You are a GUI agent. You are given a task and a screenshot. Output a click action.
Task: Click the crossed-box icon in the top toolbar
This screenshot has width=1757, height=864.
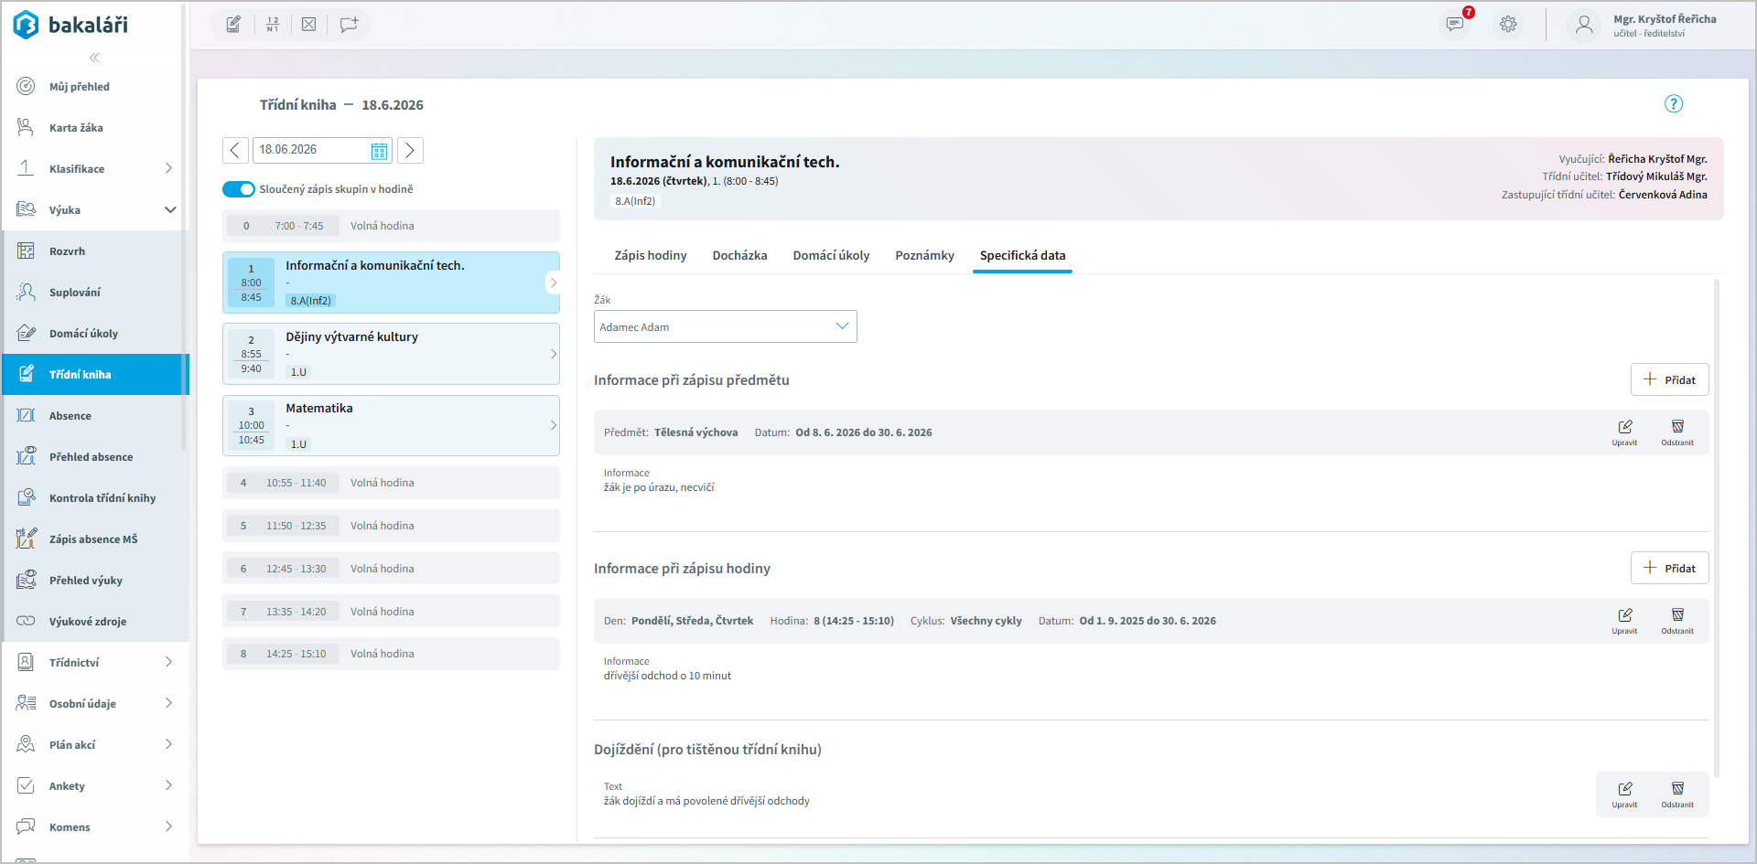tap(309, 25)
